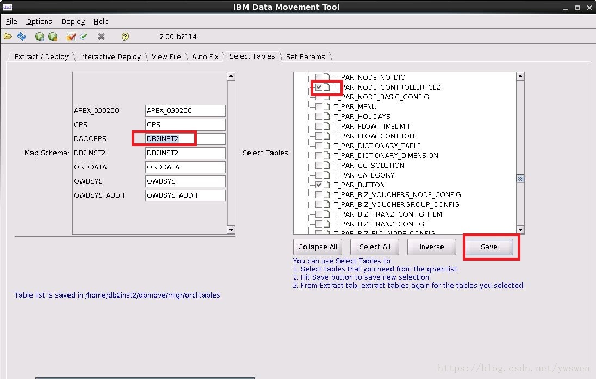Click the red checkmark form toolbar icon
596x379 pixels.
pos(71,36)
